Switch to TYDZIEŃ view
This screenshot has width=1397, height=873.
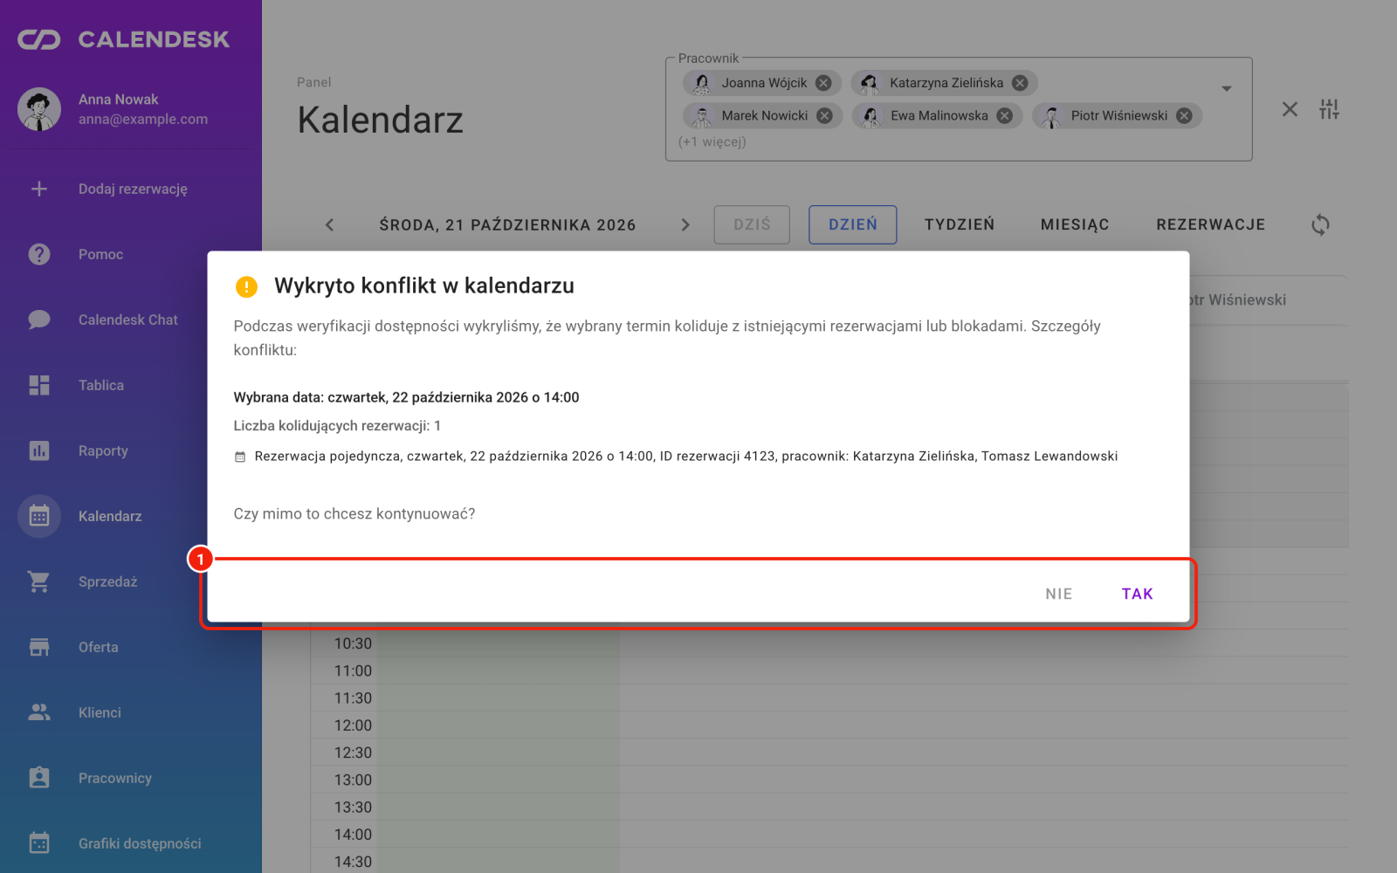[x=960, y=224]
